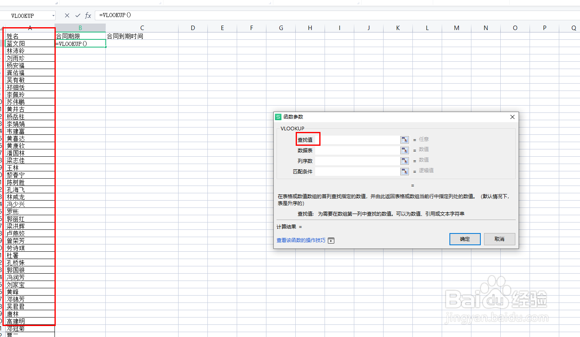
Task: Select column H header
Action: [x=310, y=28]
